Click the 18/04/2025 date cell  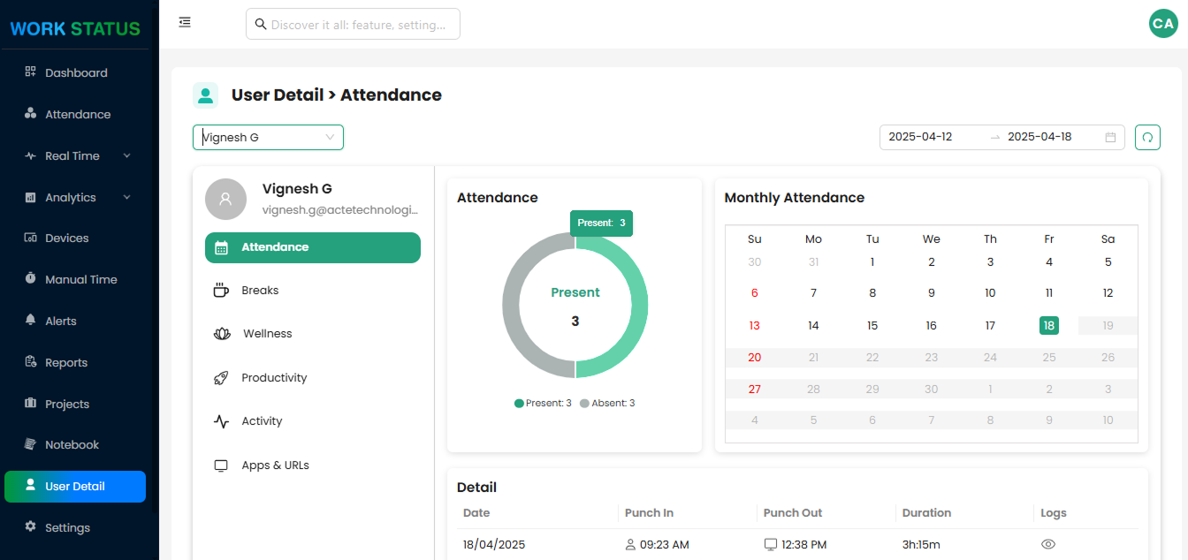[494, 544]
